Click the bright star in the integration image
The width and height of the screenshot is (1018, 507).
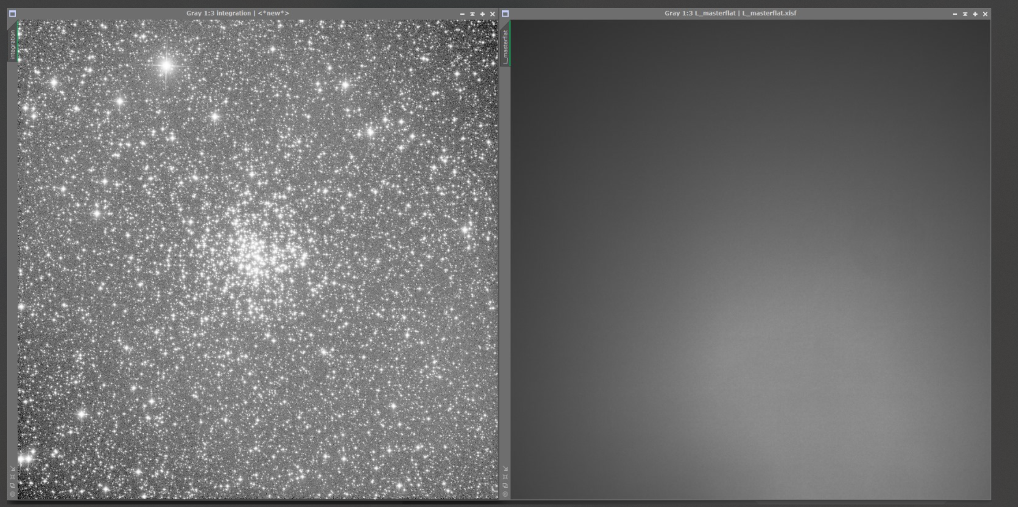[x=166, y=65]
